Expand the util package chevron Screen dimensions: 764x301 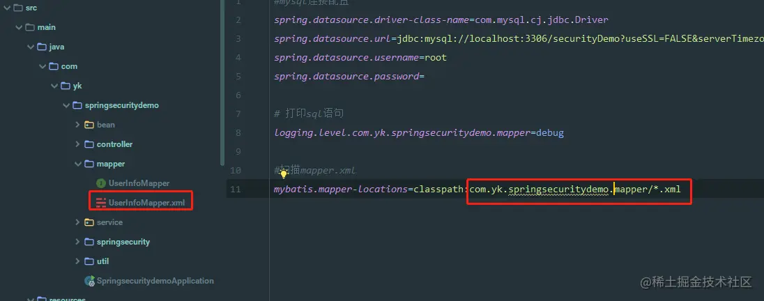tap(77, 261)
